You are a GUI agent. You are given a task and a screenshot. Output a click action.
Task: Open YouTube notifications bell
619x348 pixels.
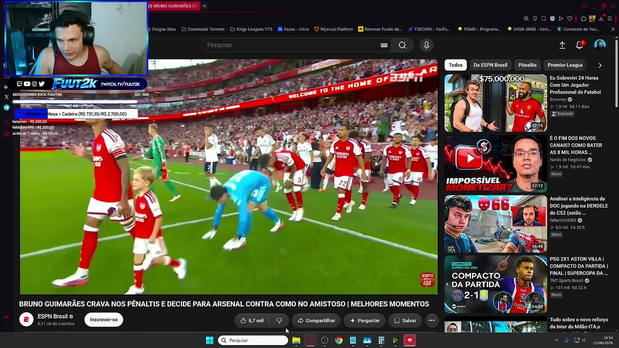click(579, 45)
